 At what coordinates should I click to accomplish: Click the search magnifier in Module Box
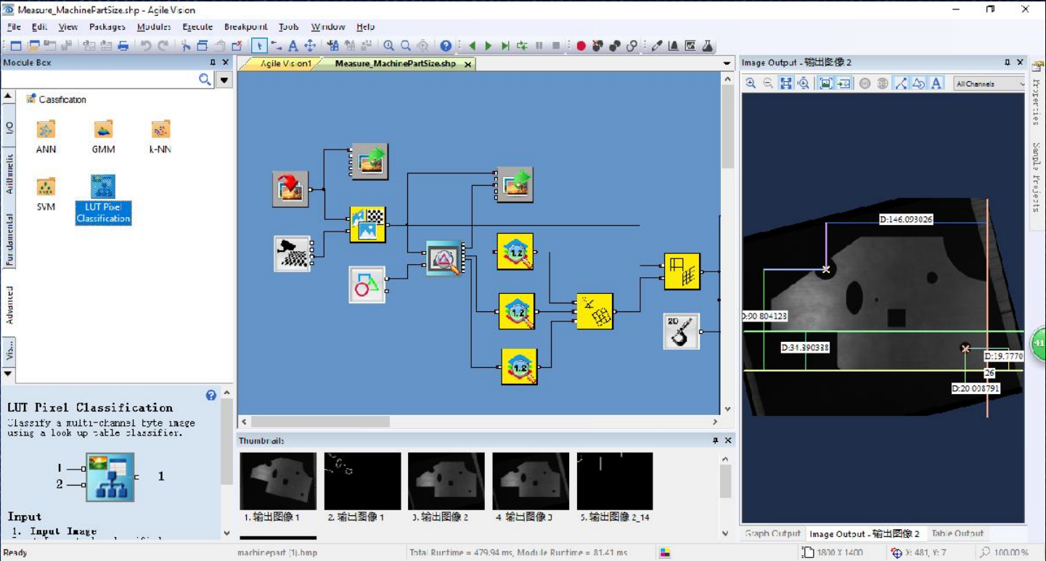[205, 80]
